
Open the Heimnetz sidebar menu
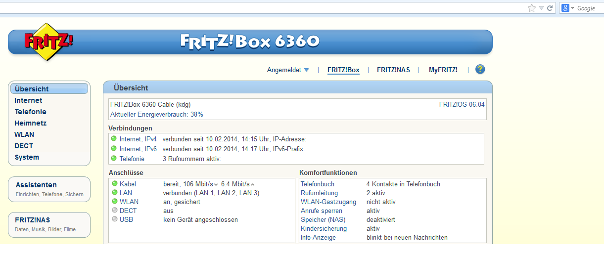click(30, 123)
